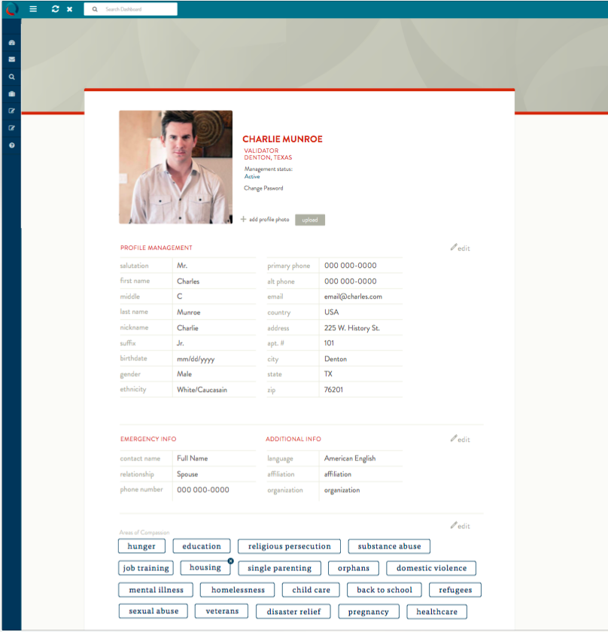Click the X icon in the top bar

[69, 9]
